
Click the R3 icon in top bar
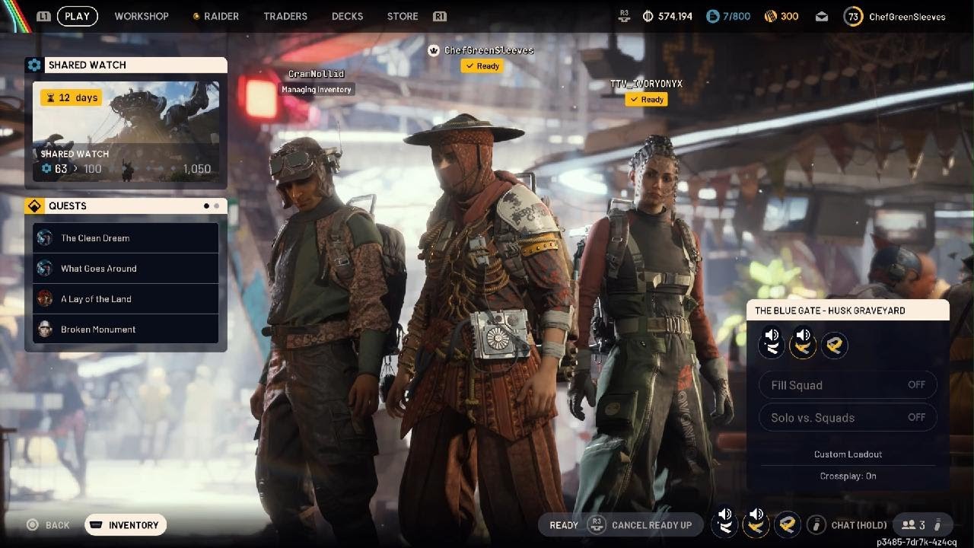[x=625, y=15]
